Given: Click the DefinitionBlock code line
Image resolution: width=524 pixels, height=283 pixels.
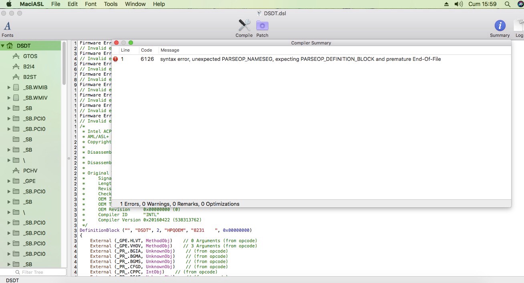Looking at the screenshot, I should pyautogui.click(x=165, y=230).
